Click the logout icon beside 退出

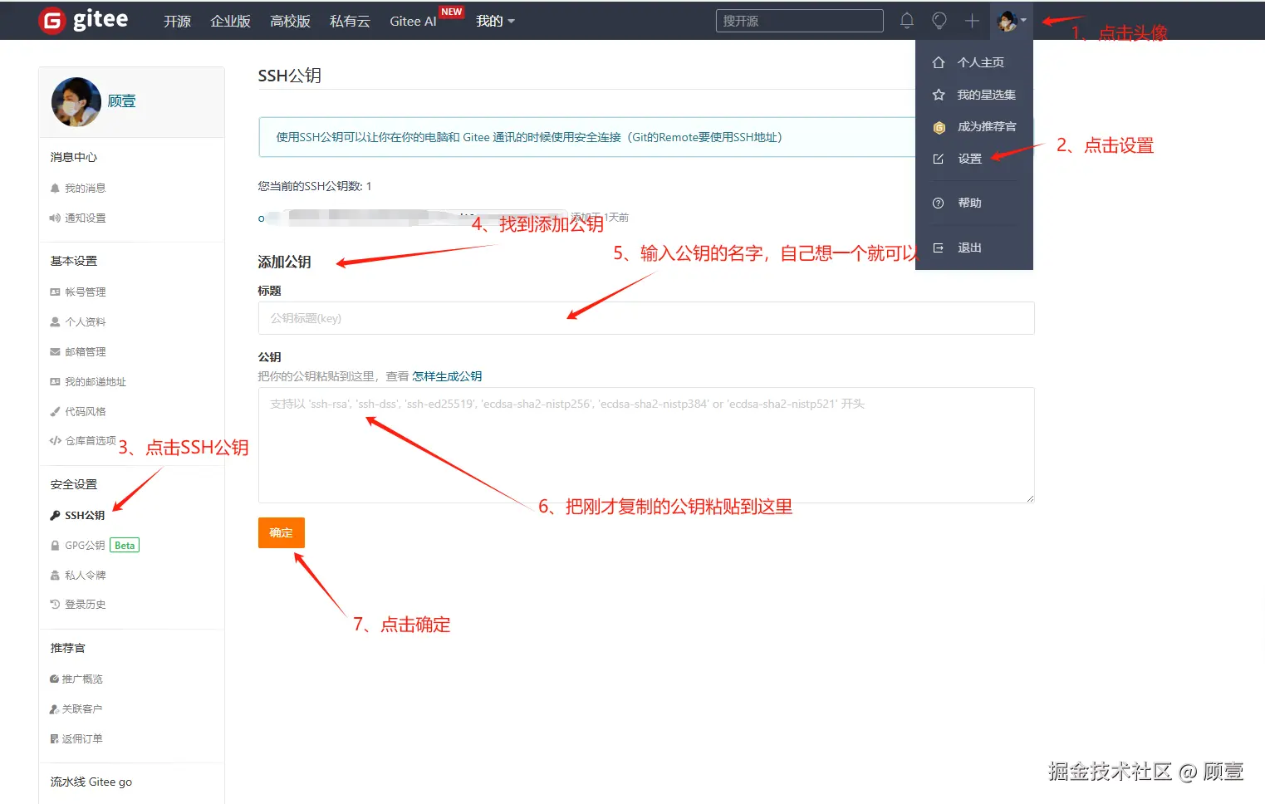(x=939, y=248)
